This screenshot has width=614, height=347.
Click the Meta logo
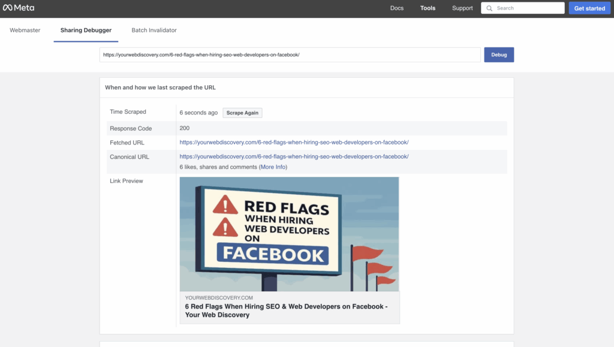pyautogui.click(x=19, y=8)
